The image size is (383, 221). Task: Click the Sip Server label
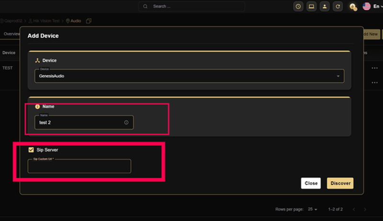47,150
